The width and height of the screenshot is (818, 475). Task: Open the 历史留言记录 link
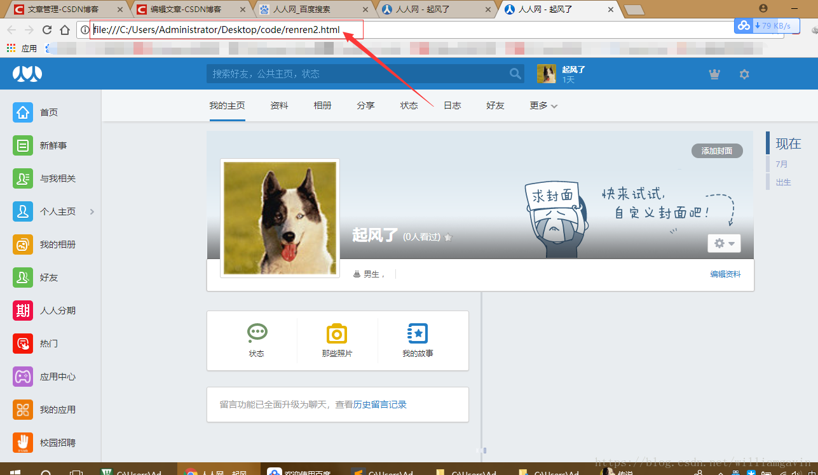click(380, 405)
